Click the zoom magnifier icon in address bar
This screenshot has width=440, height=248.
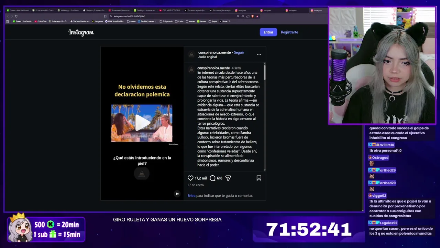coord(238,16)
